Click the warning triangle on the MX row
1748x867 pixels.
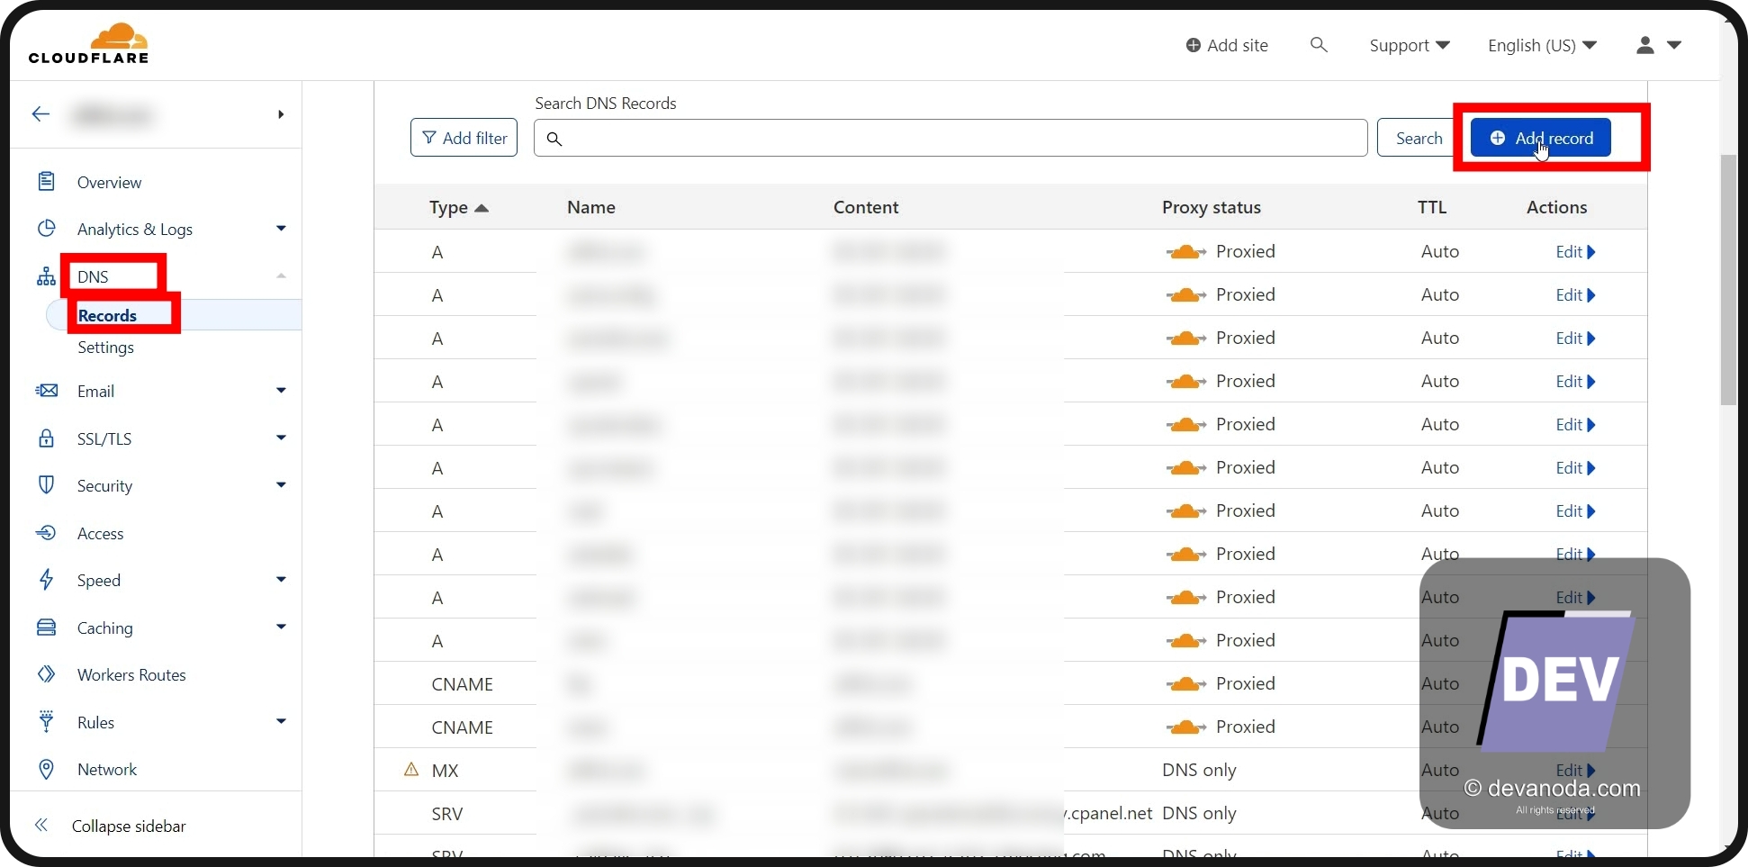click(411, 769)
